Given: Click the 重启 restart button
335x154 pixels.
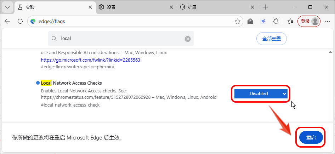Looking at the screenshot, I should (x=311, y=137).
